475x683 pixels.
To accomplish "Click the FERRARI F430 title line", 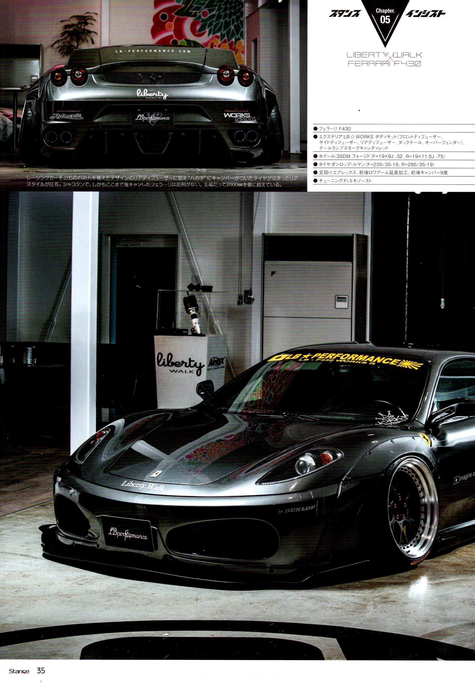I will coord(385,63).
